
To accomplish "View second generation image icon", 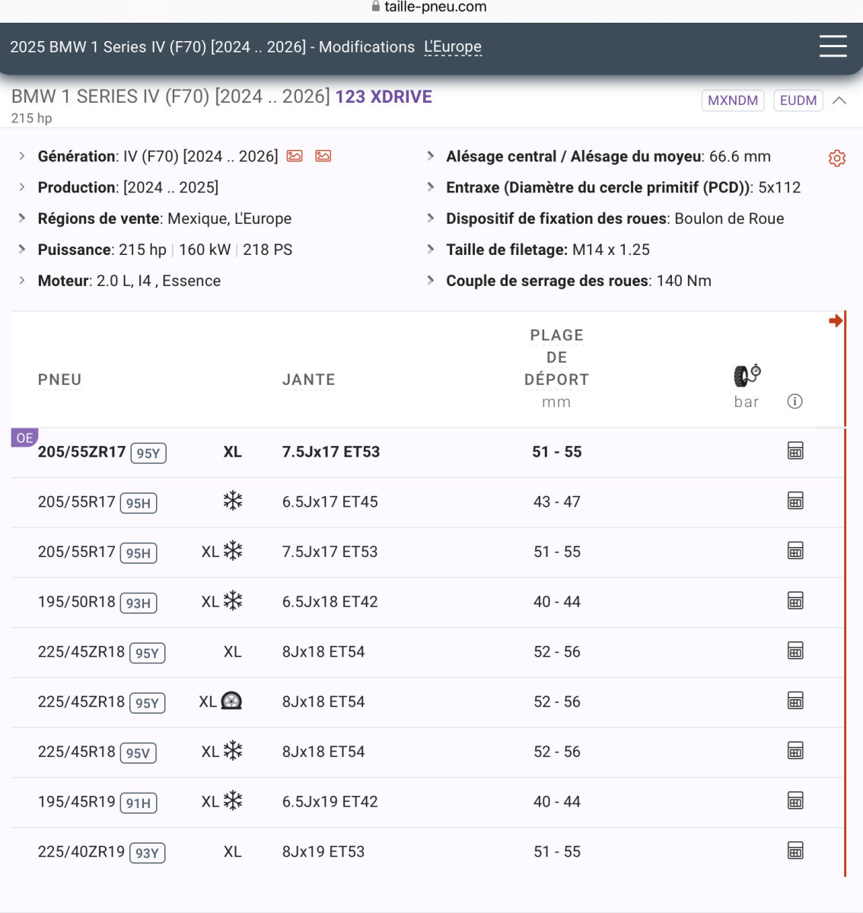I will [x=323, y=156].
